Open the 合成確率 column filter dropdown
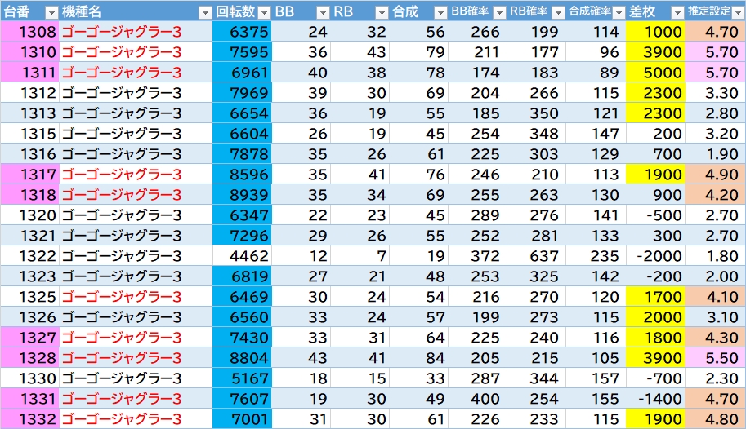 (x=619, y=12)
